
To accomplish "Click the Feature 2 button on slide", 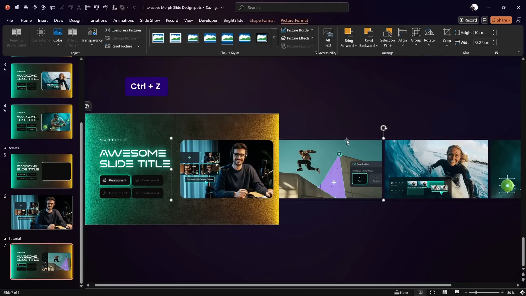I will pyautogui.click(x=147, y=180).
